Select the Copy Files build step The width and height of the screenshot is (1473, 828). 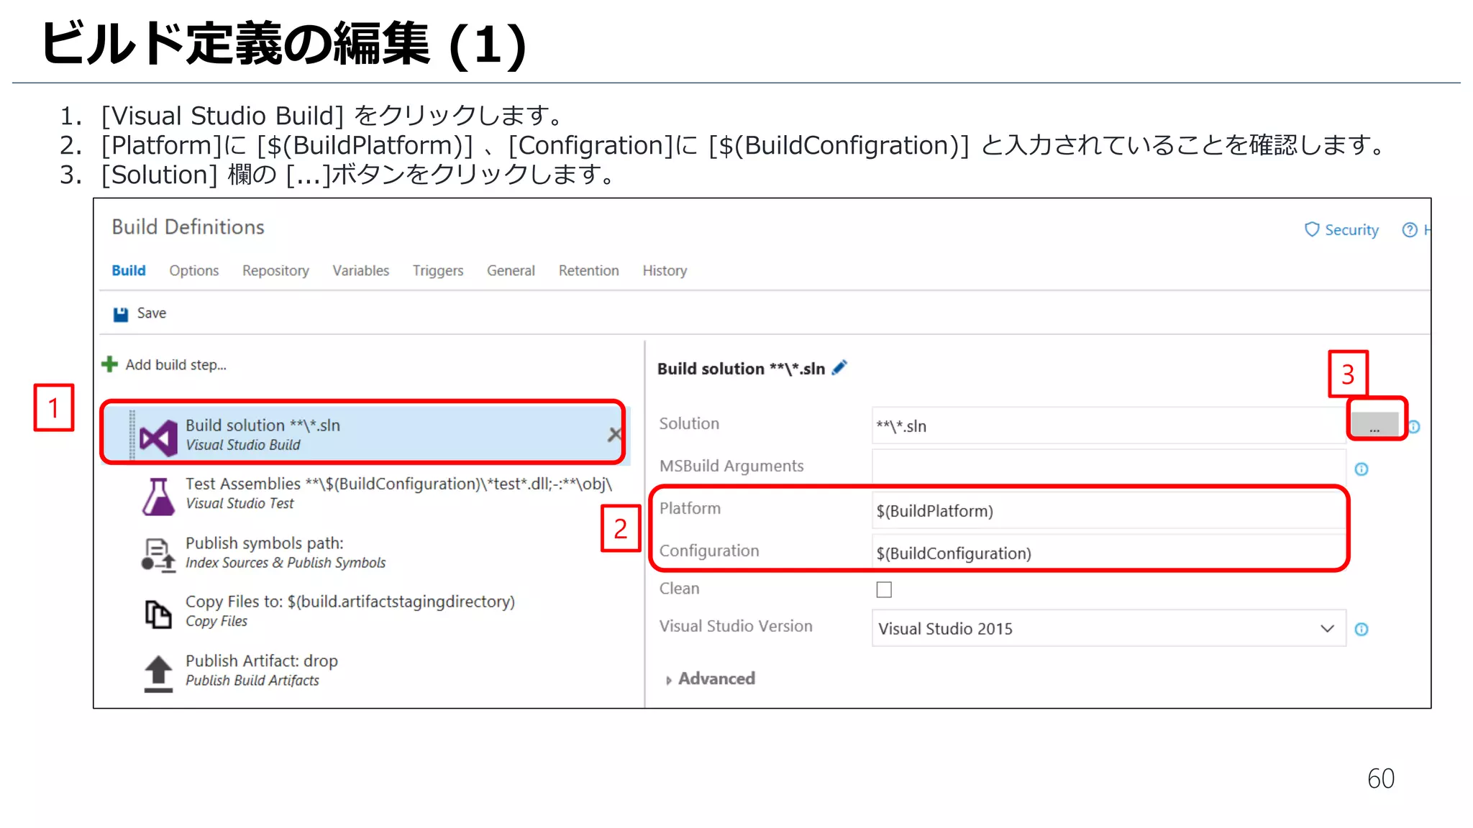click(x=367, y=612)
